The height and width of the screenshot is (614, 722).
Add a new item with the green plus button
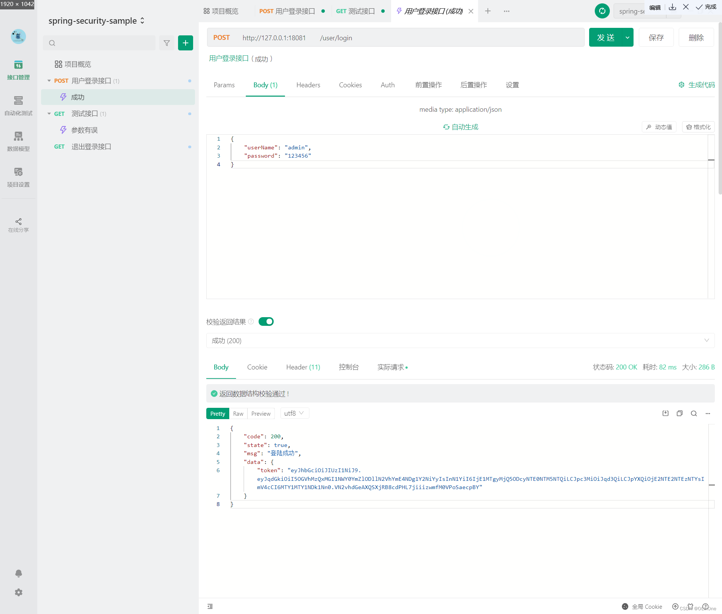(186, 43)
